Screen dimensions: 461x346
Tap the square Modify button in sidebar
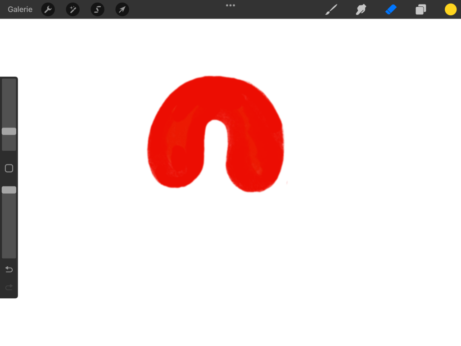9,168
